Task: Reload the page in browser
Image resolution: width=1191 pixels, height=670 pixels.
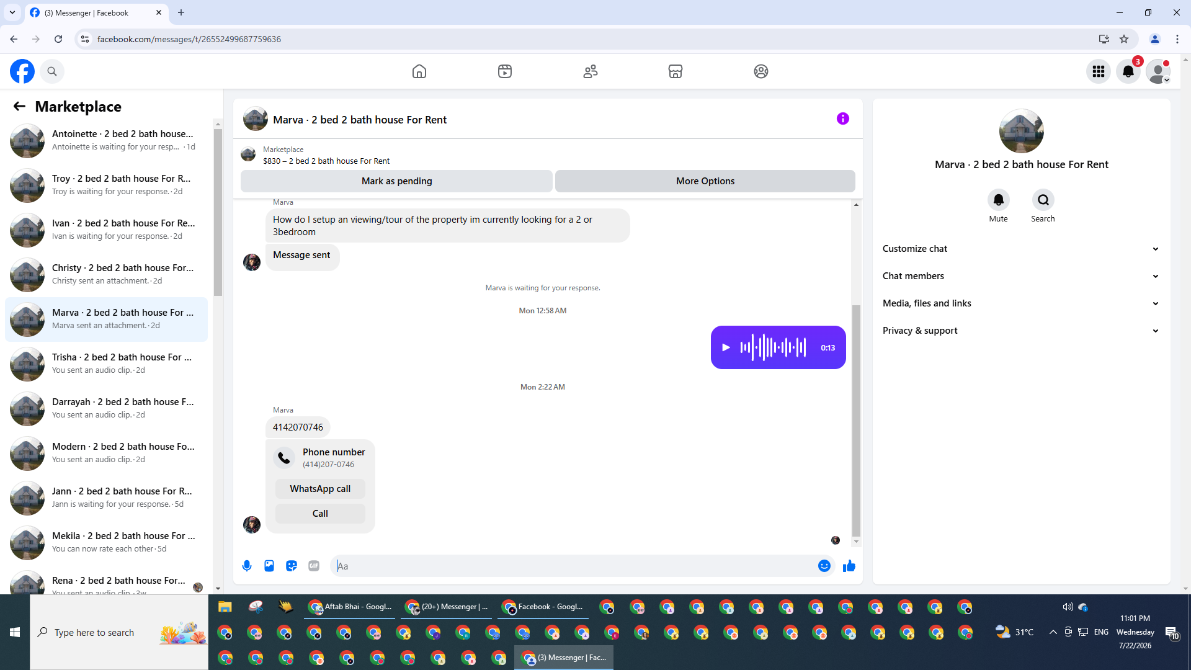Action: (x=58, y=39)
